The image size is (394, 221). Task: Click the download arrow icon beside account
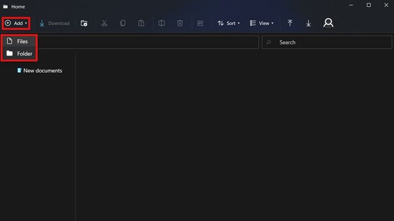pos(308,23)
